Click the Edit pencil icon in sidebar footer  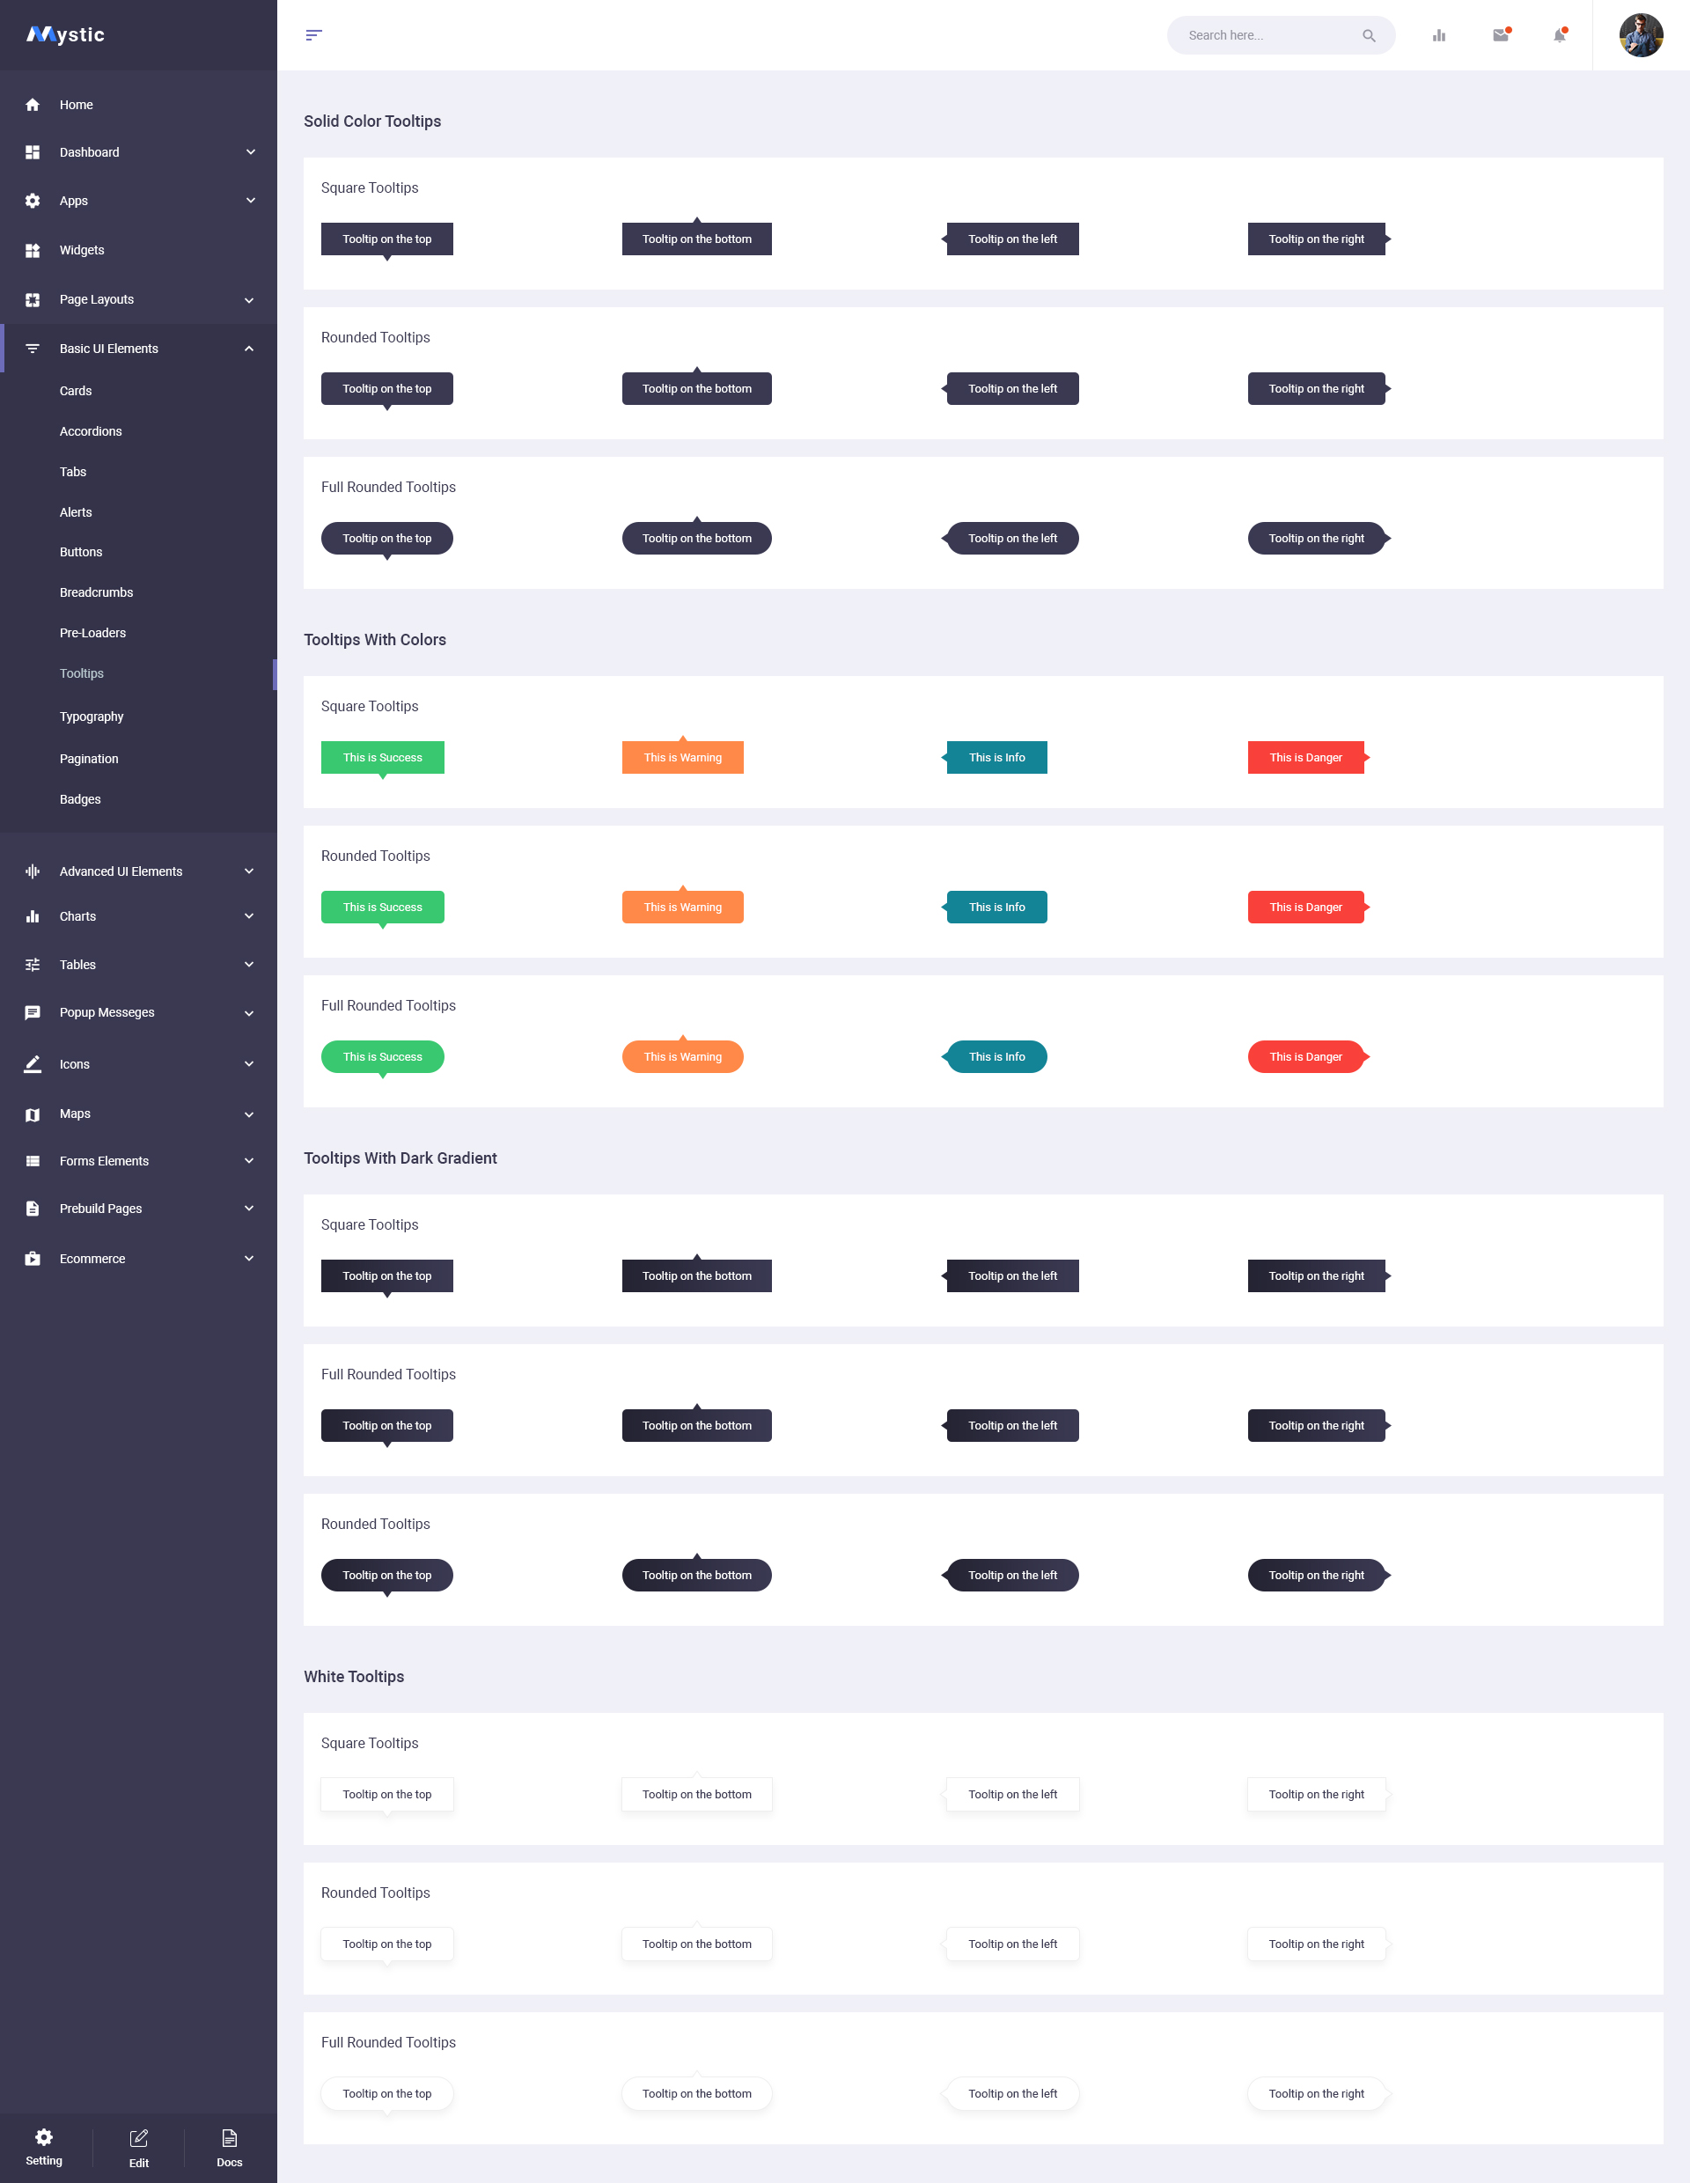pyautogui.click(x=139, y=2138)
